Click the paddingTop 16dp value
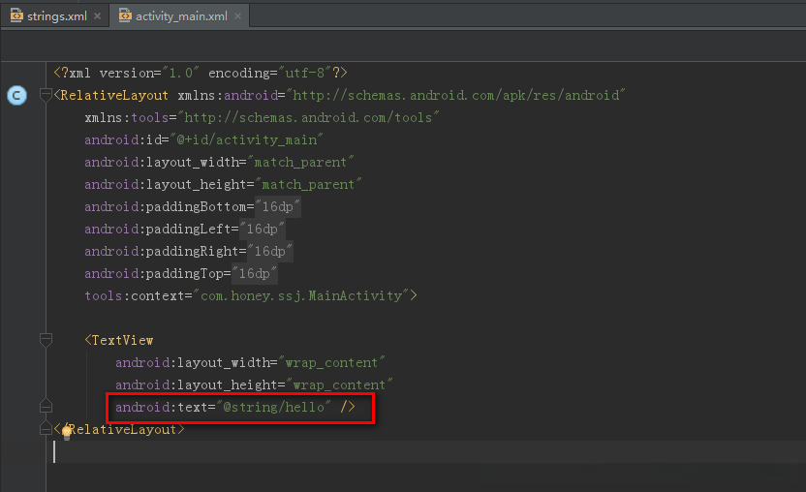This screenshot has height=492, width=806. (x=255, y=273)
